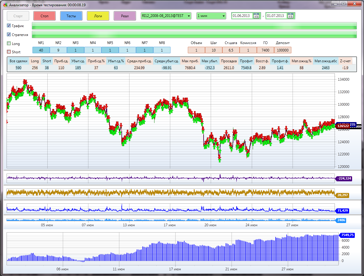Click the Комиссия value field
The image size is (364, 276).
pos(248,50)
